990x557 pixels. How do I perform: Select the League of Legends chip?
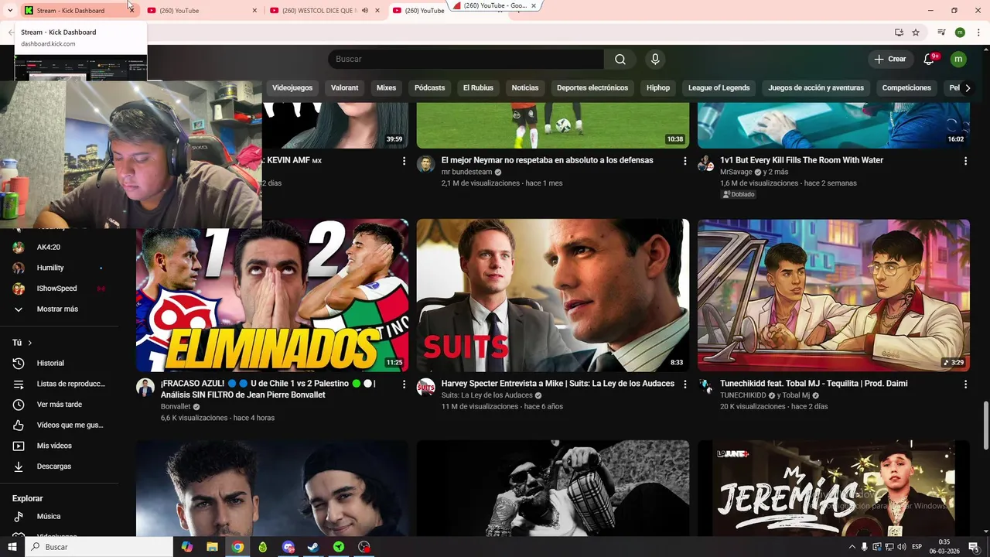coord(719,88)
